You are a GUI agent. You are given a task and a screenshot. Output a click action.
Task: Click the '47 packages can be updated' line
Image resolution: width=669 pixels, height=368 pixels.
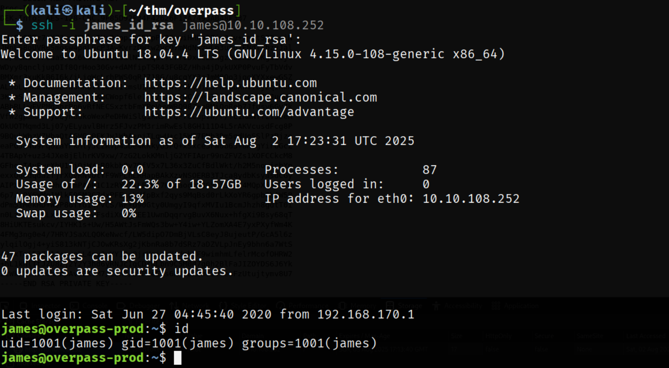(102, 256)
